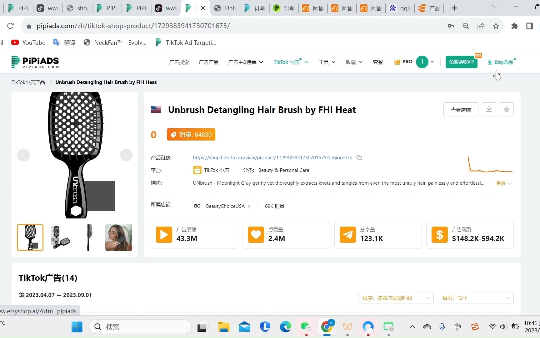
Task: Click the 免费领取VIP button
Action: (x=462, y=62)
